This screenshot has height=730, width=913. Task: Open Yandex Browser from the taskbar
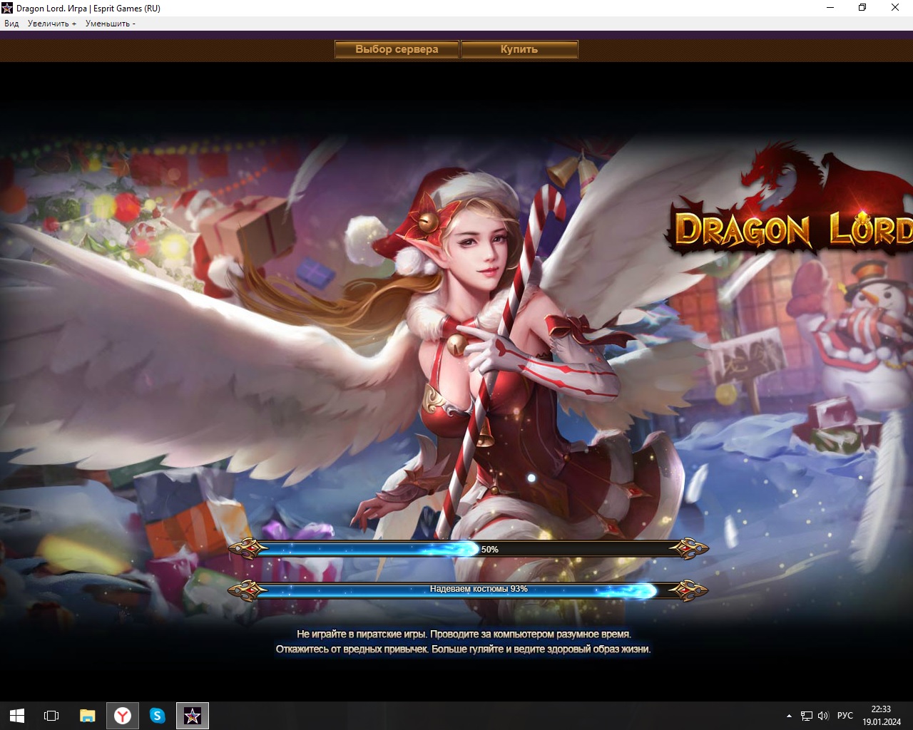tap(123, 716)
